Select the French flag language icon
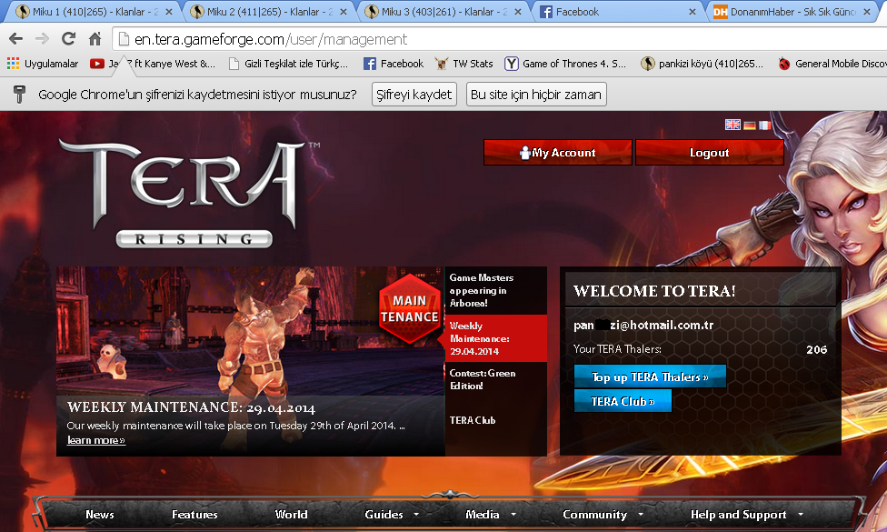This screenshot has width=887, height=532. [x=765, y=125]
